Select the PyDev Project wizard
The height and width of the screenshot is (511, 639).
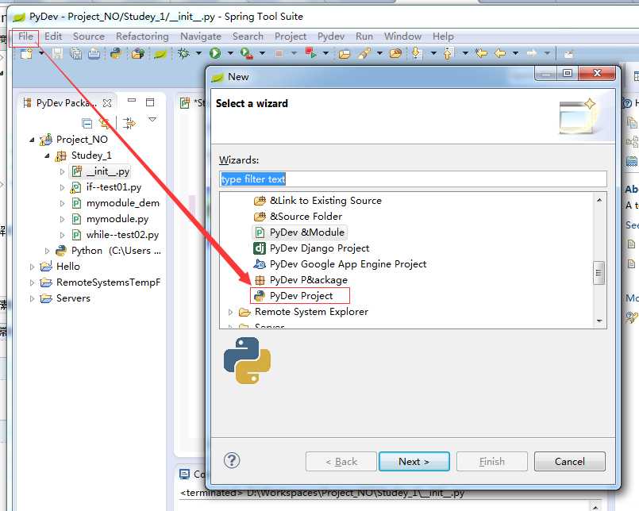[300, 296]
